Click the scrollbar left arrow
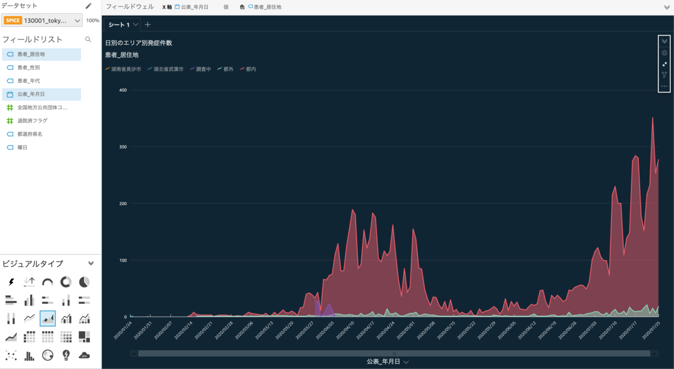 pos(134,353)
